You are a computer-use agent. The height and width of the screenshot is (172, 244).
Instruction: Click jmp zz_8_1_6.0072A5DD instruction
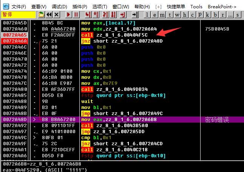(x=113, y=132)
